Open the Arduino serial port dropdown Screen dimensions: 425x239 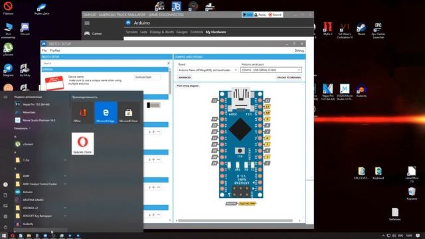coord(271,70)
